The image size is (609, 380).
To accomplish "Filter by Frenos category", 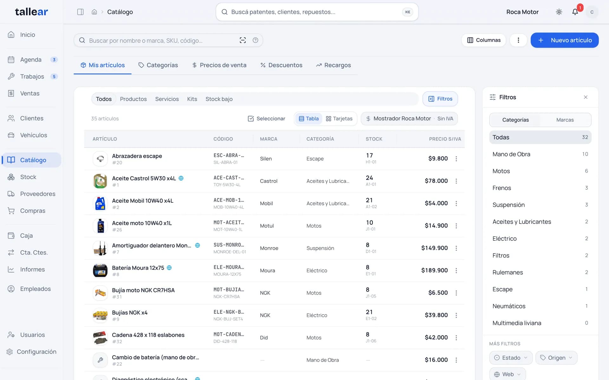I will [x=540, y=188].
